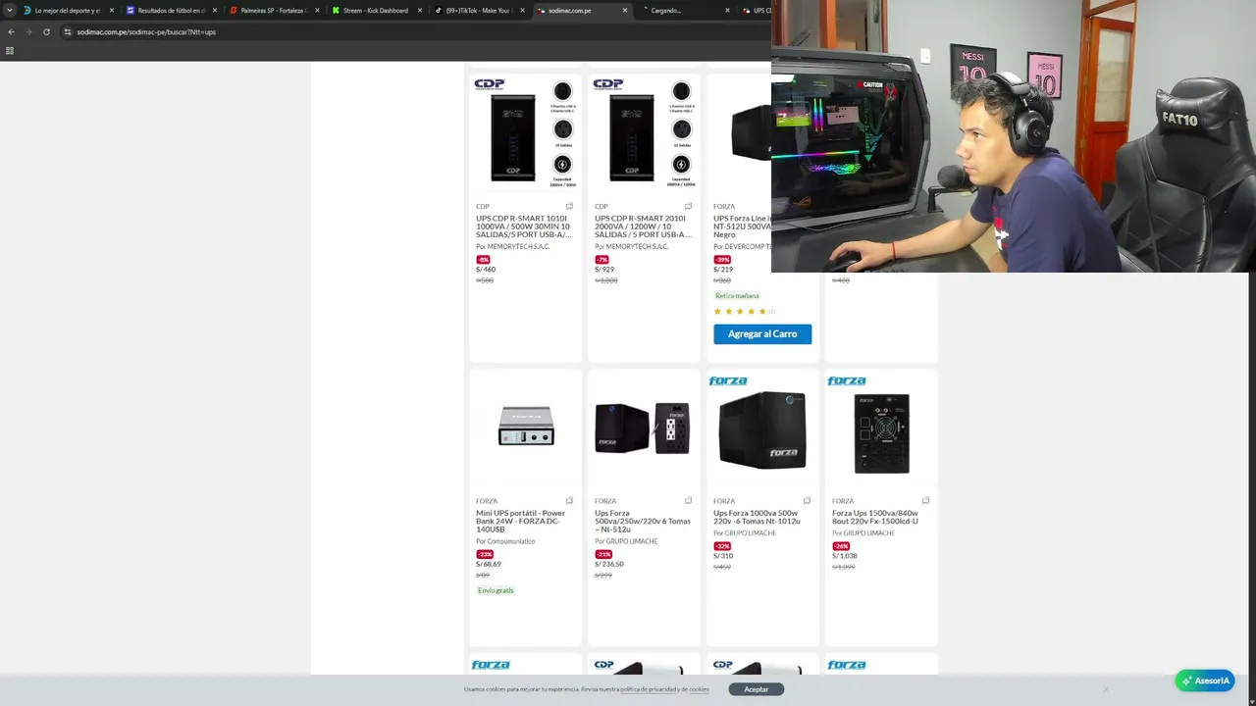Click the S/ 1,038 price on Forza 1500va
1256x706 pixels.
pyautogui.click(x=845, y=556)
